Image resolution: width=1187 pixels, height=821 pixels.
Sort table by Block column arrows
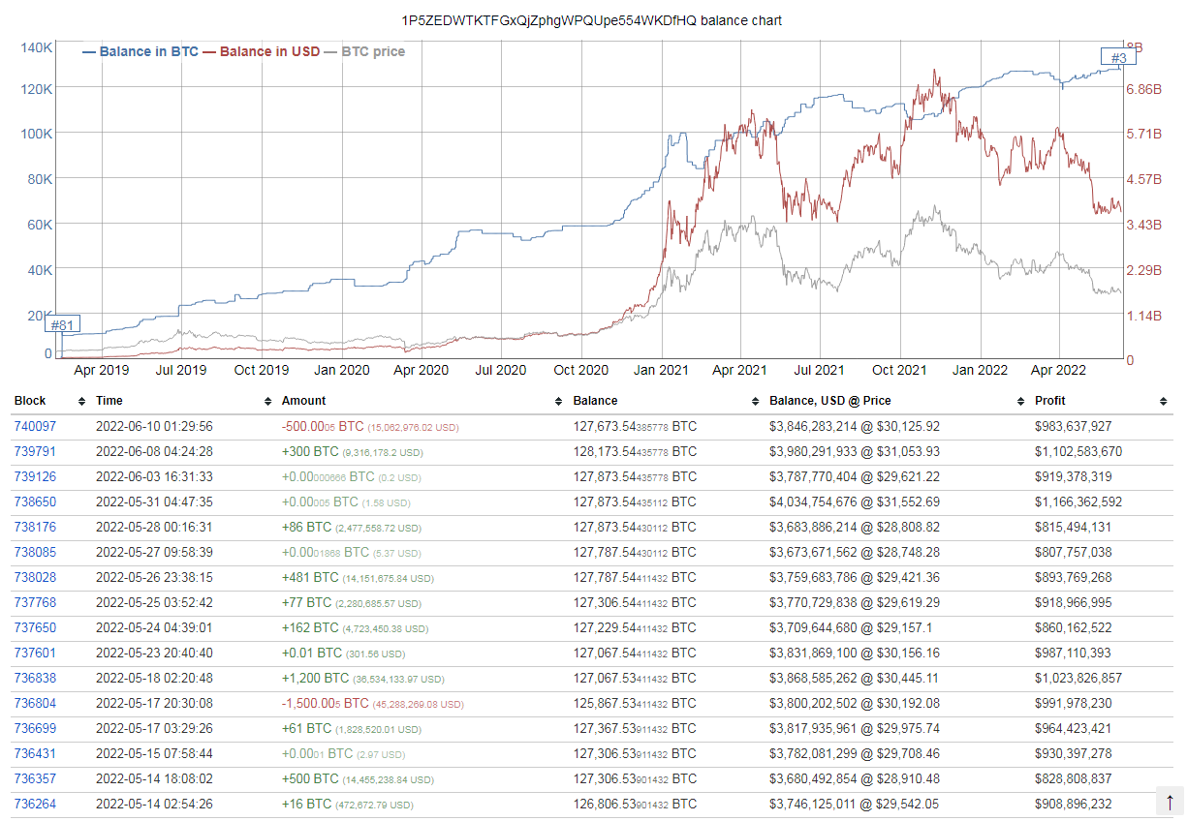79,401
